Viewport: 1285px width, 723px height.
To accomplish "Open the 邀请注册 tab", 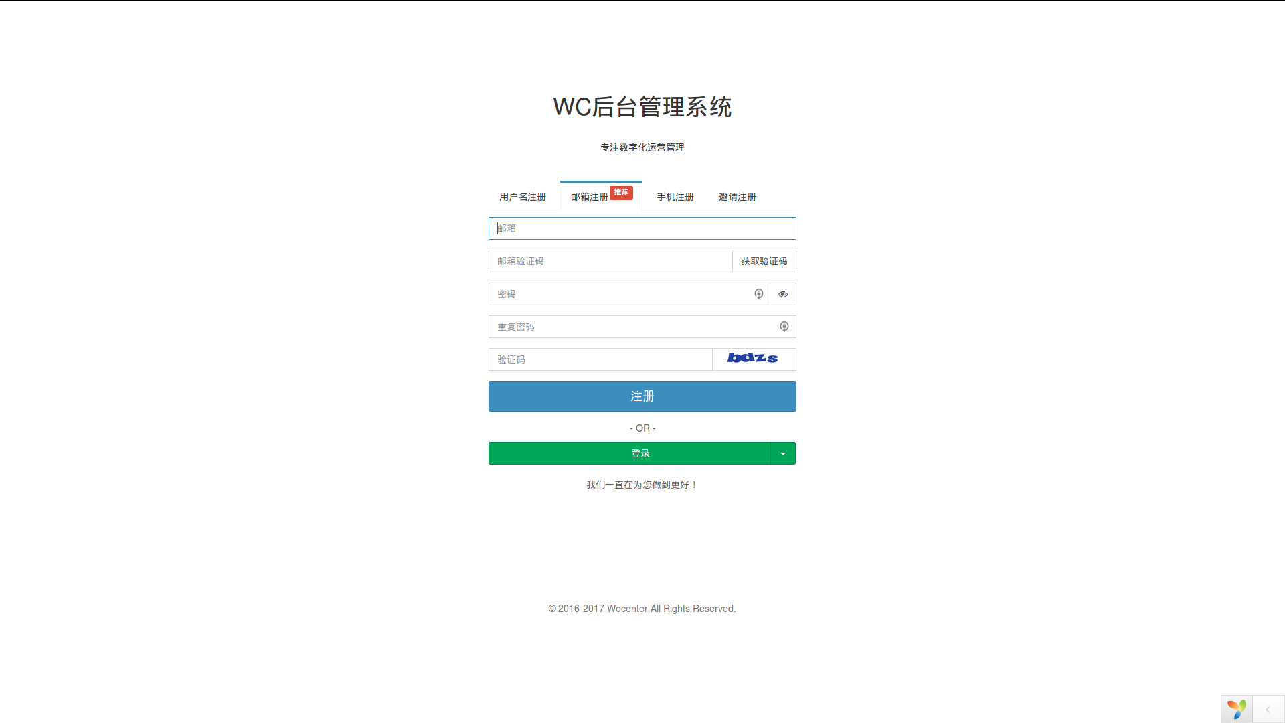I will coord(737,197).
